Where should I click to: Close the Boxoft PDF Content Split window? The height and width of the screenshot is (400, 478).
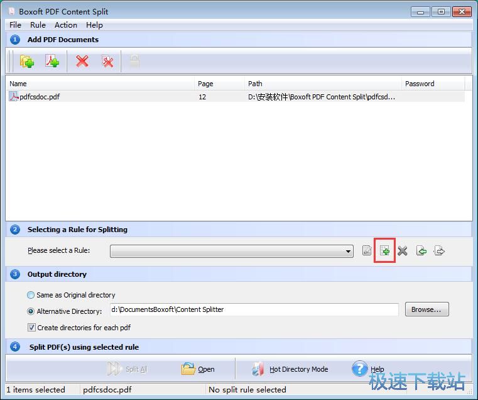[462, 12]
